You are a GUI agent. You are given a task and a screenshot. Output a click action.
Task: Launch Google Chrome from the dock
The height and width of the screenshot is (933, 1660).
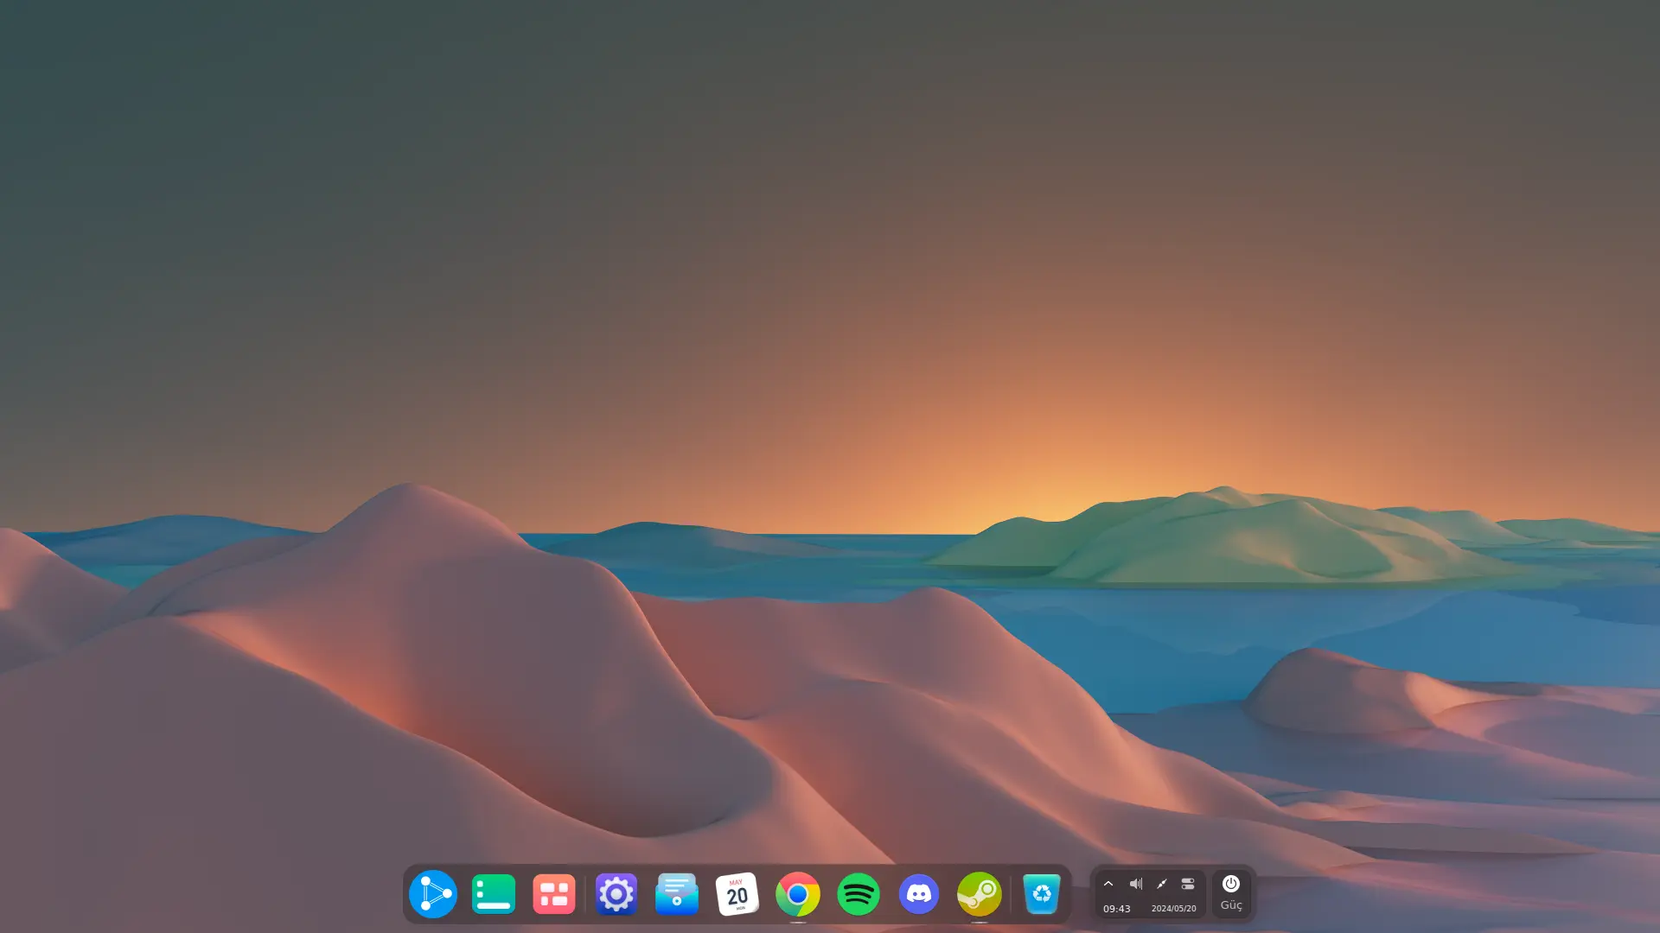[x=798, y=894]
